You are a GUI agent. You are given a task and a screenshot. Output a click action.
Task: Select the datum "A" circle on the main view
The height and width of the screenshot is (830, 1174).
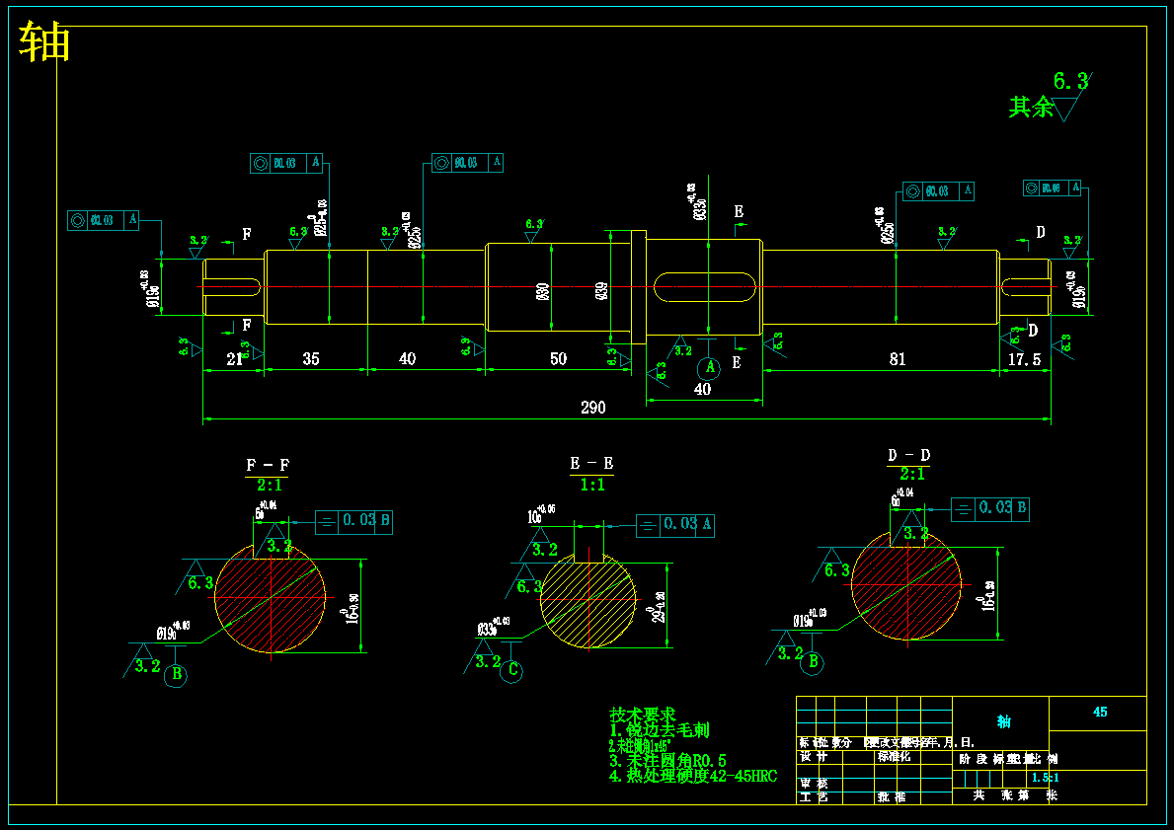click(x=710, y=367)
